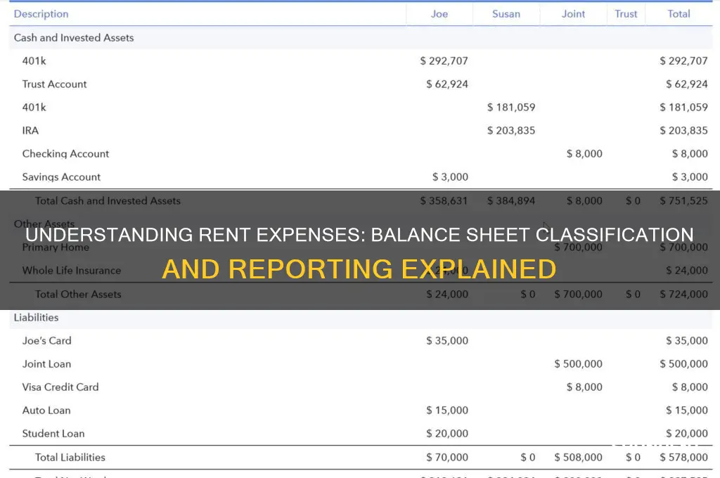Click the Total $ 3,000 Savings Account value
Image resolution: width=720 pixels, height=478 pixels.
pyautogui.click(x=690, y=176)
